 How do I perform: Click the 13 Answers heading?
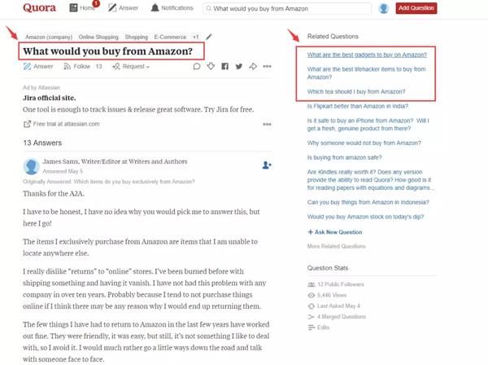42,143
